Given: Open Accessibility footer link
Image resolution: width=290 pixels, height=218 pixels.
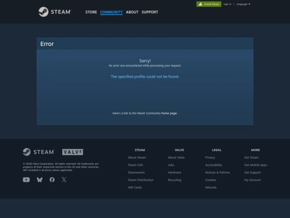Looking at the screenshot, I should 214,165.
